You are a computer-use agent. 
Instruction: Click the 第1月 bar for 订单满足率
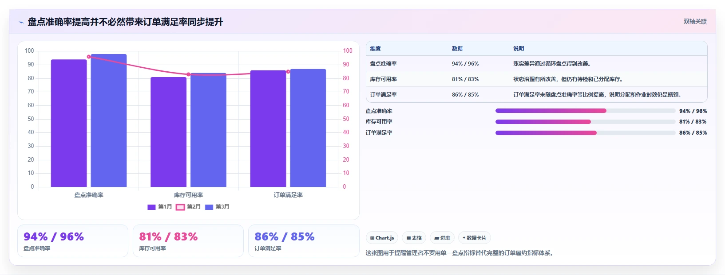pyautogui.click(x=268, y=128)
